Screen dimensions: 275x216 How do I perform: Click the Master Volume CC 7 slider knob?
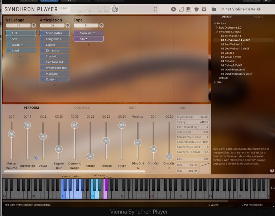[x=11, y=134]
